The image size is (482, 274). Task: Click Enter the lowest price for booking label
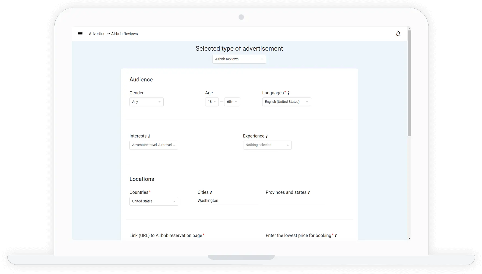coord(298,236)
